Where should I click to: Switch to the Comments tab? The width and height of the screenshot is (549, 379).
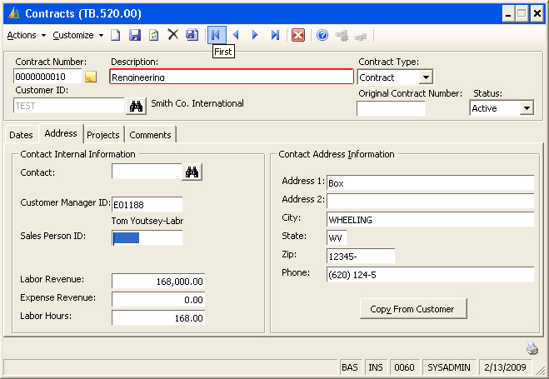pos(150,135)
